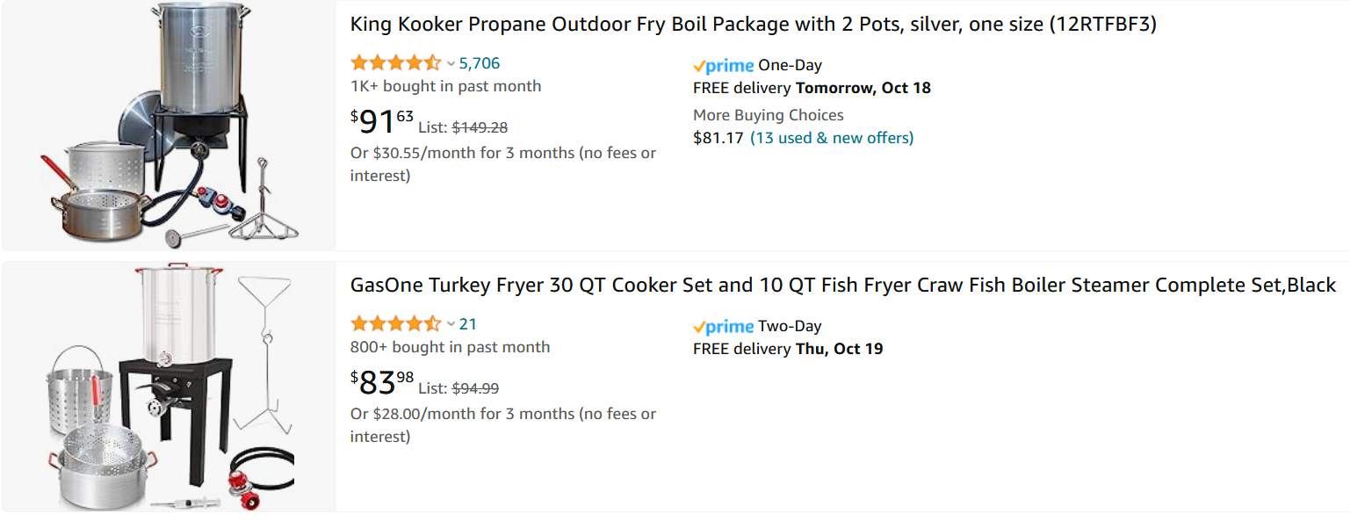Open 13 used & new offers

[x=832, y=138]
